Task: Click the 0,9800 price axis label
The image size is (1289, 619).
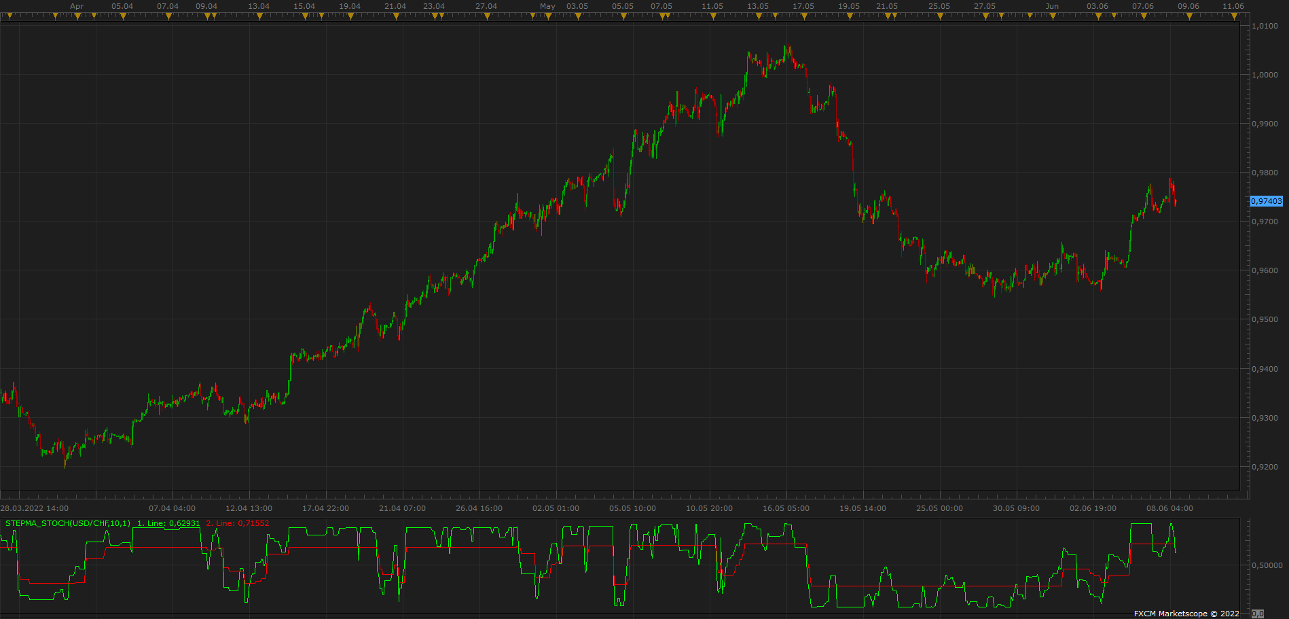Action: point(1265,173)
